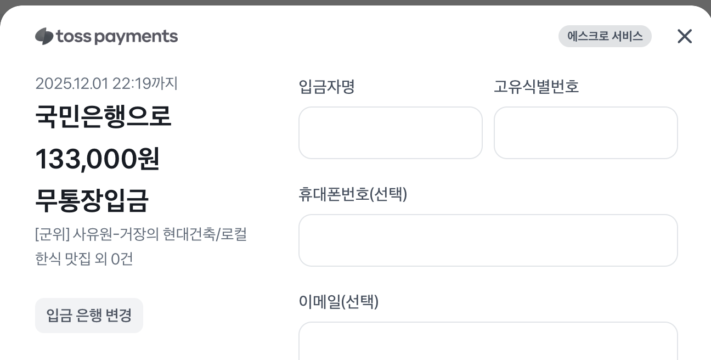Click the 2025.12.01 22:19까지 deadline text
The image size is (711, 360).
click(106, 83)
